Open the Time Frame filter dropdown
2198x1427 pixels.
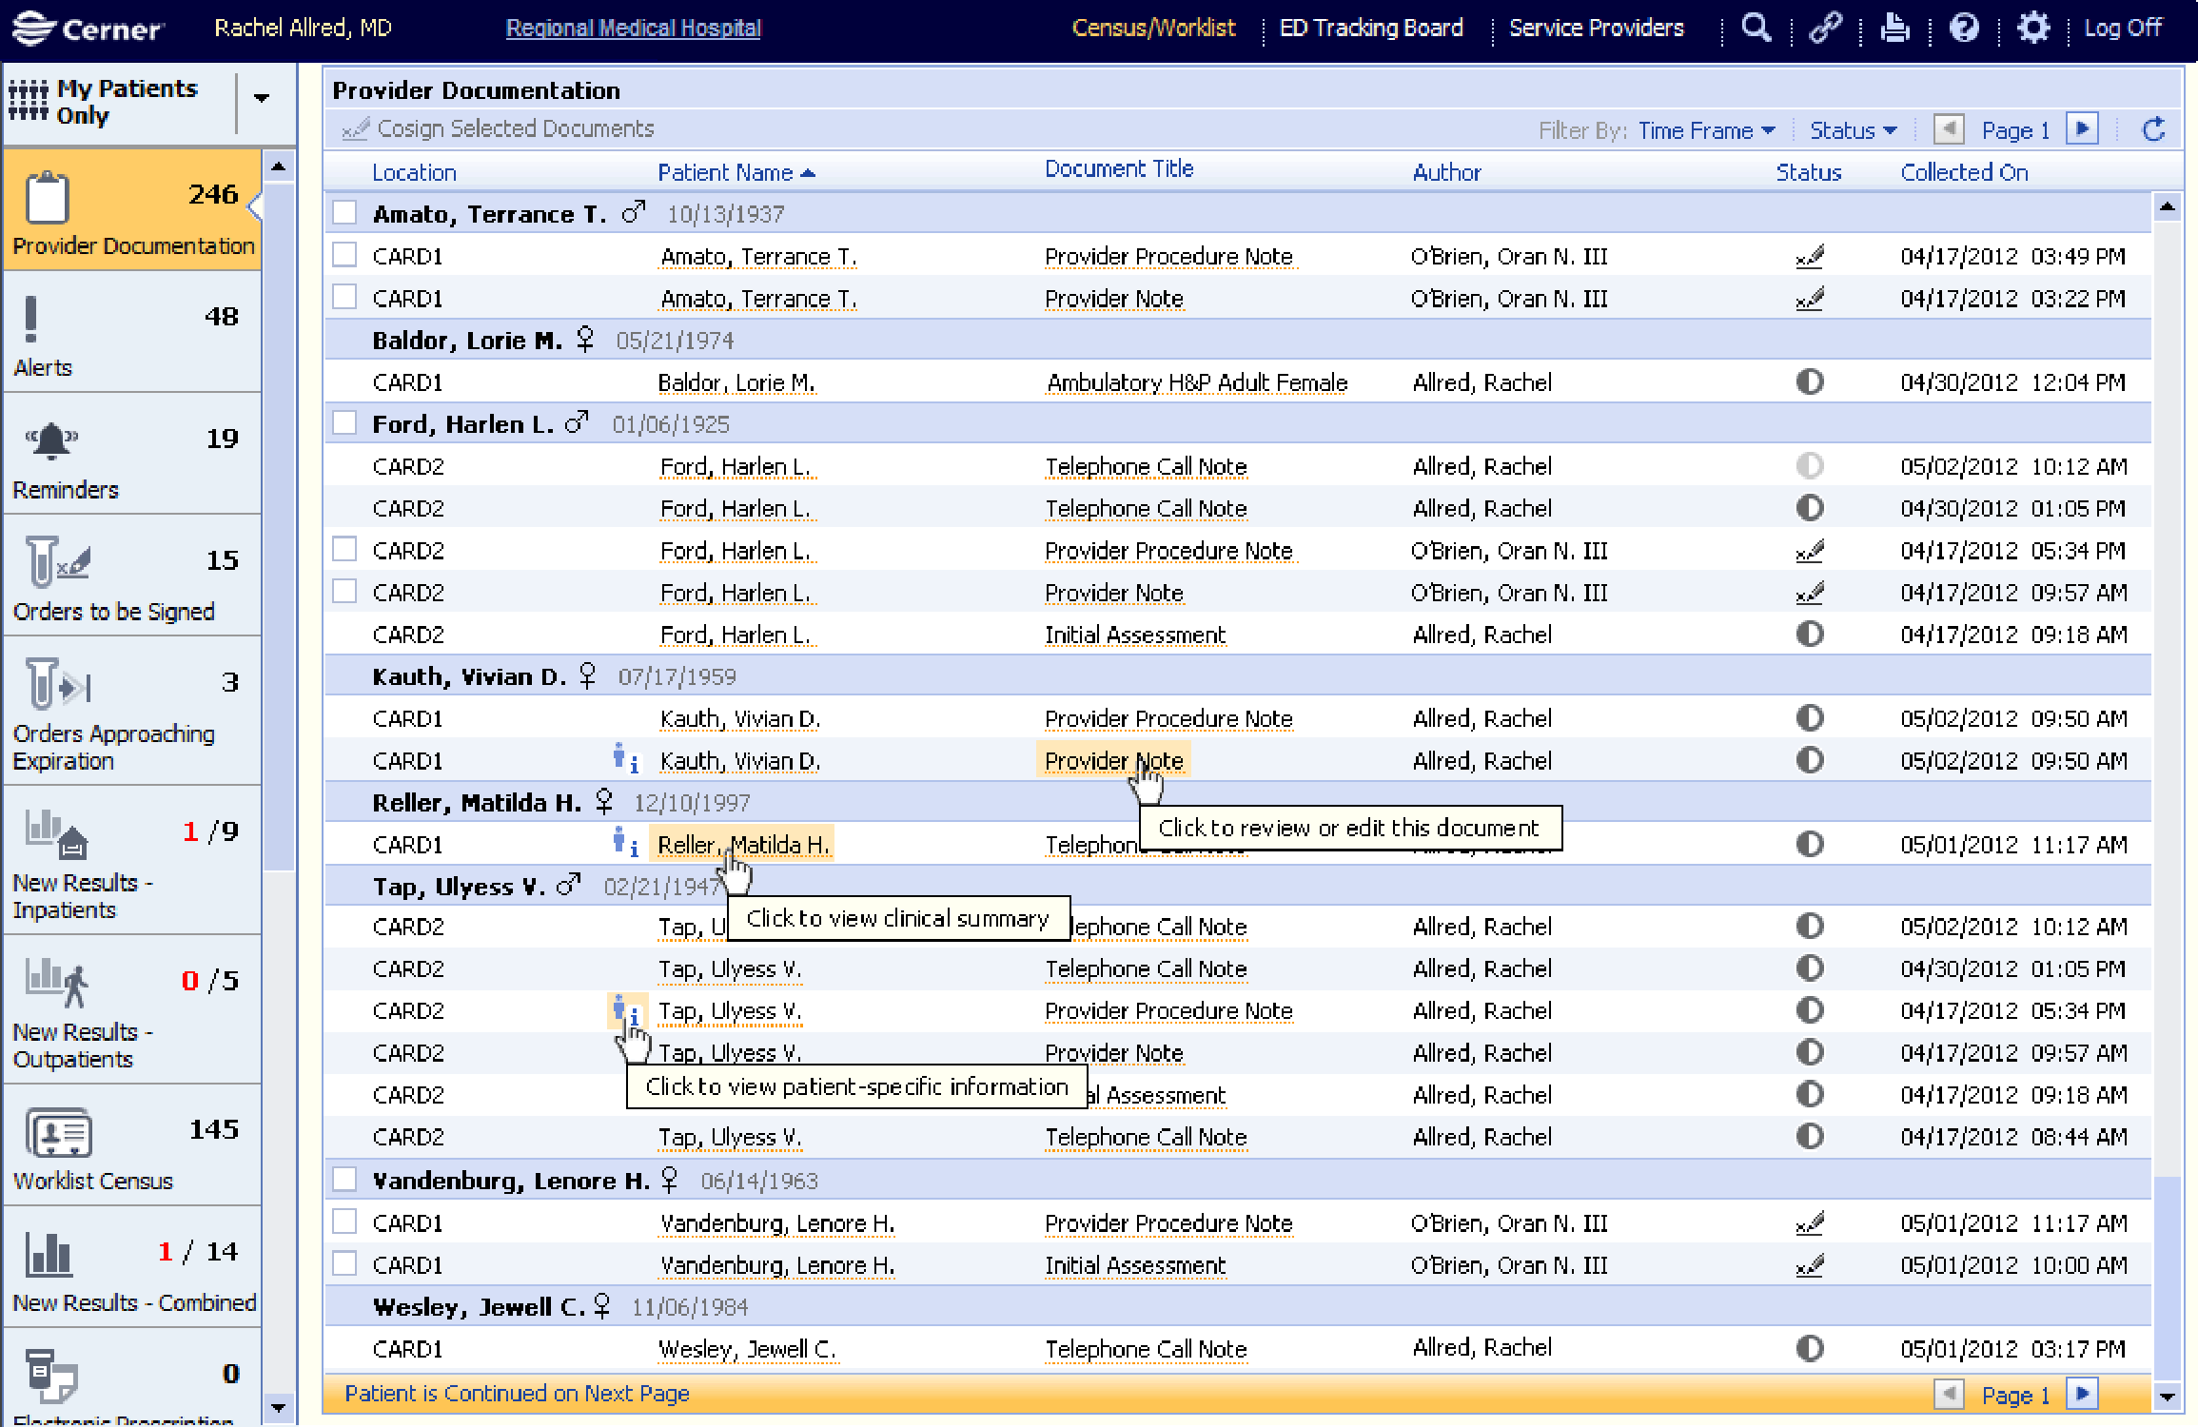click(x=1706, y=130)
